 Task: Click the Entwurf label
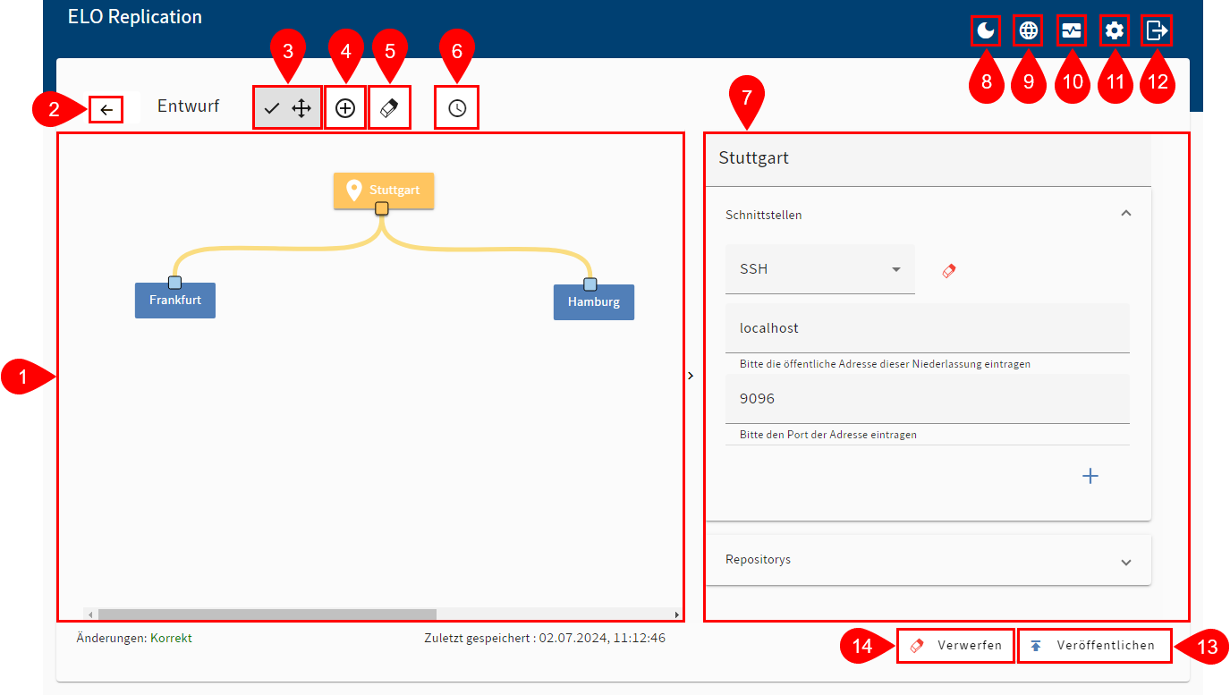(188, 106)
